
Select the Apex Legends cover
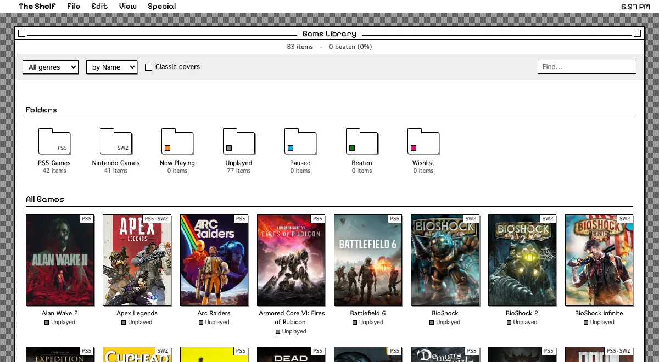click(137, 260)
